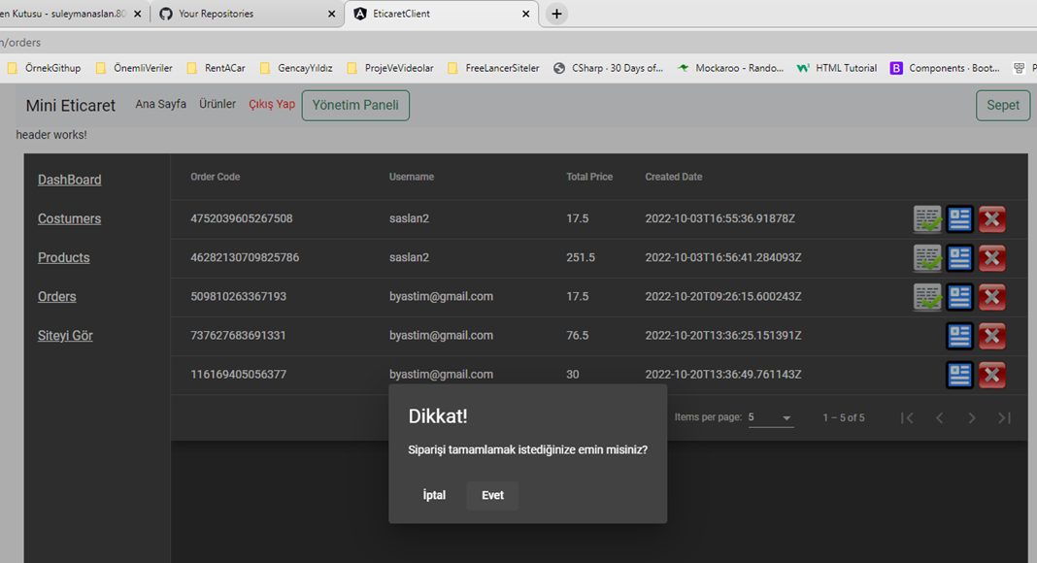Go to first page using pagination icon

click(x=907, y=417)
